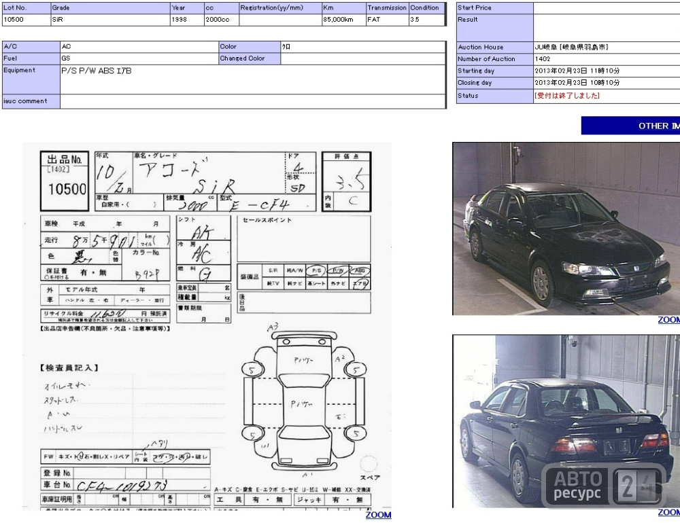Image resolution: width=680 pixels, height=523 pixels.
Task: Click the front view car thumbnail
Action: coord(566,229)
